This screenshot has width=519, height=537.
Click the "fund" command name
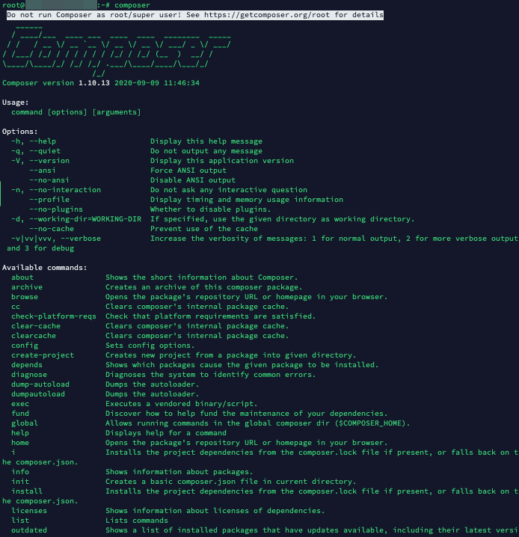(x=20, y=414)
